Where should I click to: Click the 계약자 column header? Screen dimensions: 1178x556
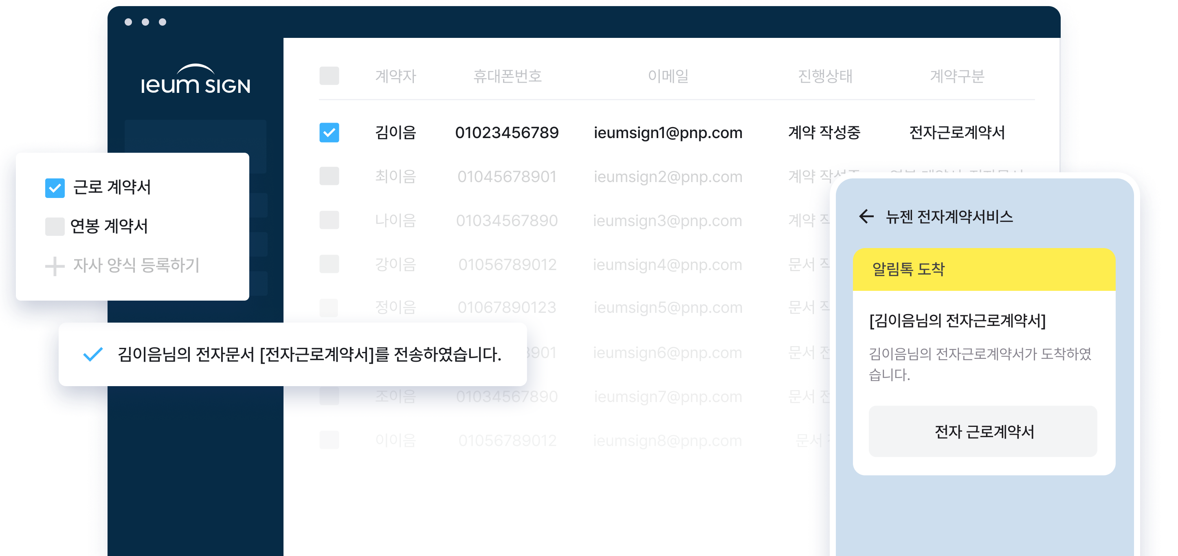[x=396, y=76]
